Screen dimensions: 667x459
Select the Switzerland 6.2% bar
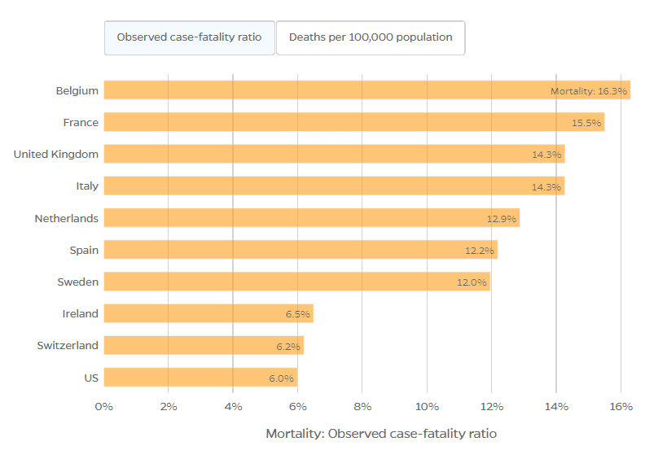(x=204, y=345)
